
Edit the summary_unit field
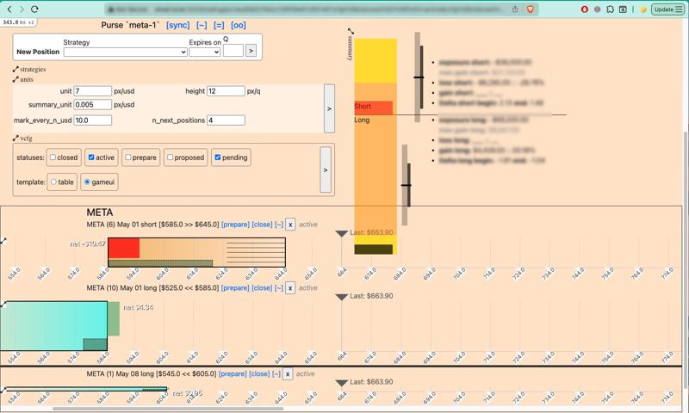click(x=93, y=104)
